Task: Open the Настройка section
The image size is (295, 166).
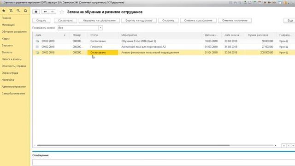Action: (8, 80)
